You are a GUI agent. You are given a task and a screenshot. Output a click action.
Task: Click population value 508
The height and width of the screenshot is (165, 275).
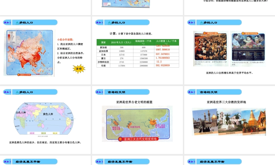point(122,48)
